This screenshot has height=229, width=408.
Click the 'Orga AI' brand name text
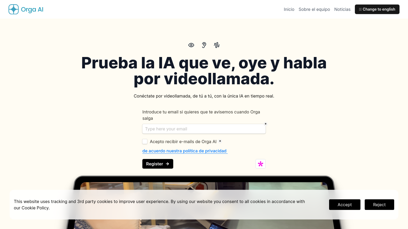click(x=32, y=10)
